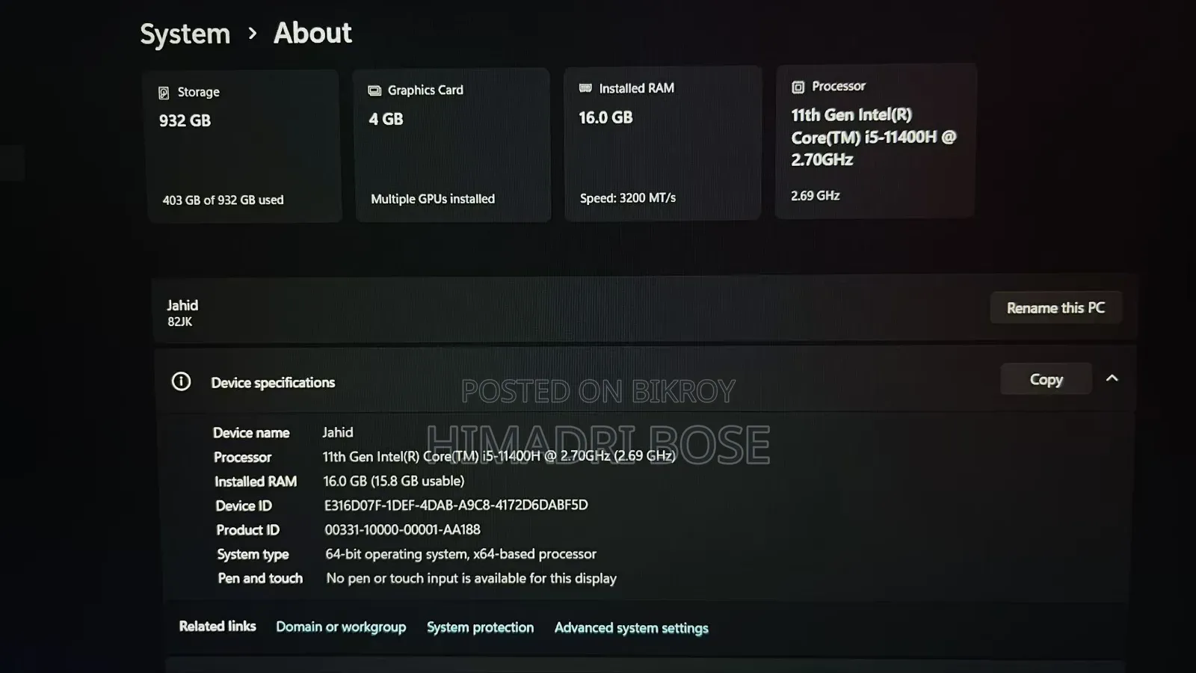The height and width of the screenshot is (673, 1196).
Task: Click the About breadcrumb title
Action: pos(312,33)
